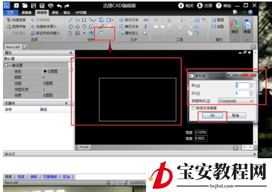Click the 行 rows input field

(x=242, y=93)
